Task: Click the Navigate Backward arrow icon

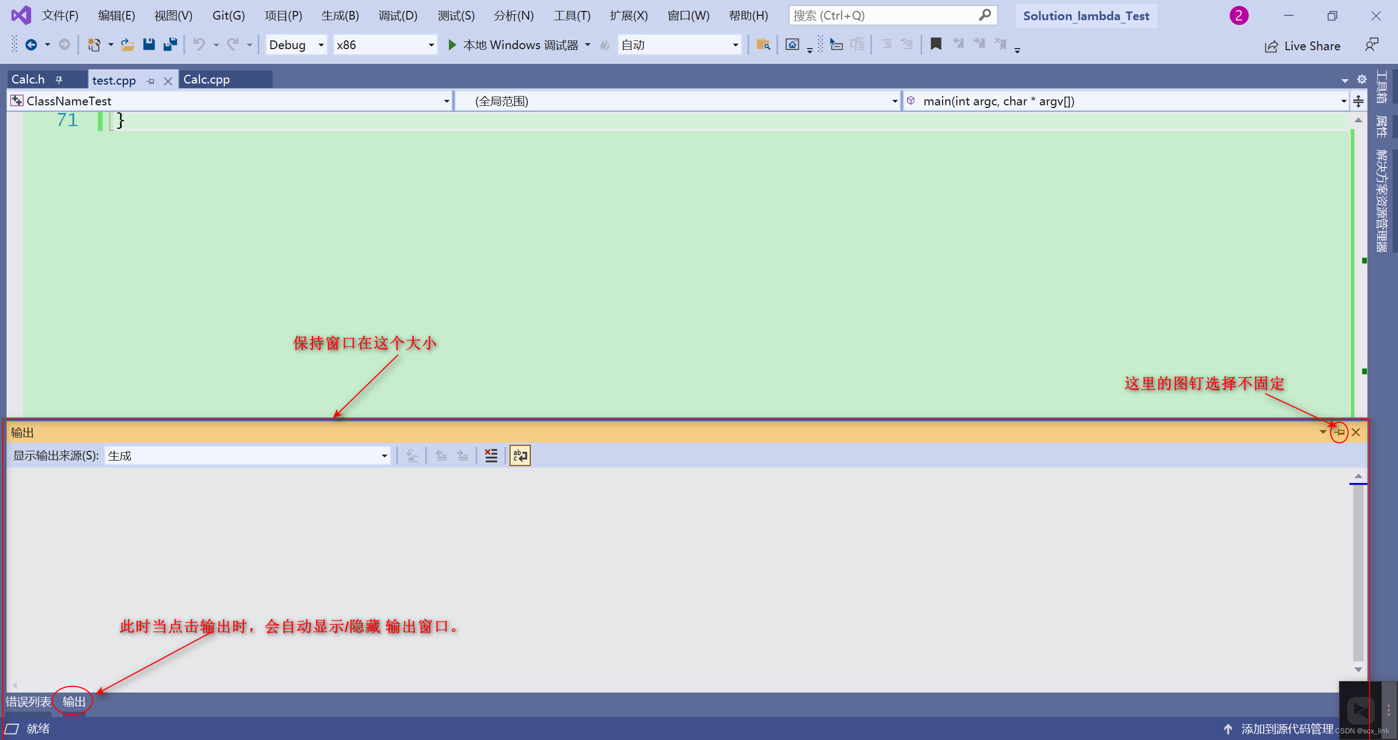Action: 31,45
